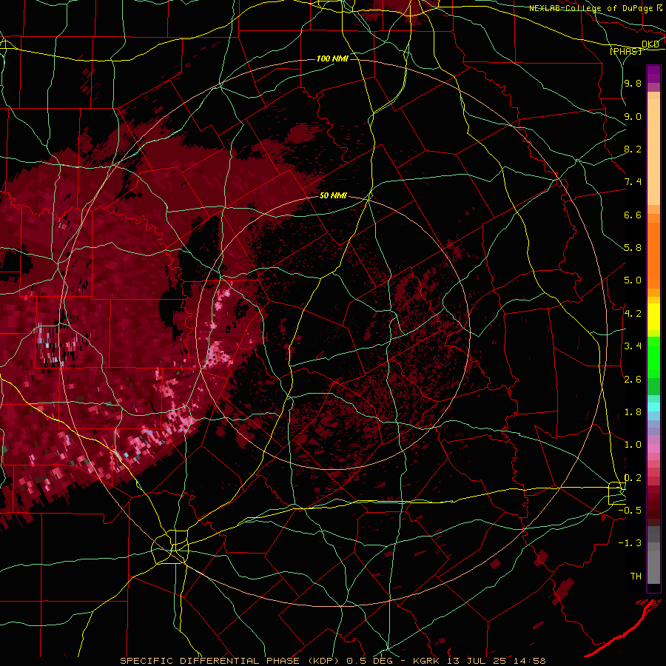Click the 1.8 value on the color scale
Screen dimensions: 666x666
coord(633,412)
